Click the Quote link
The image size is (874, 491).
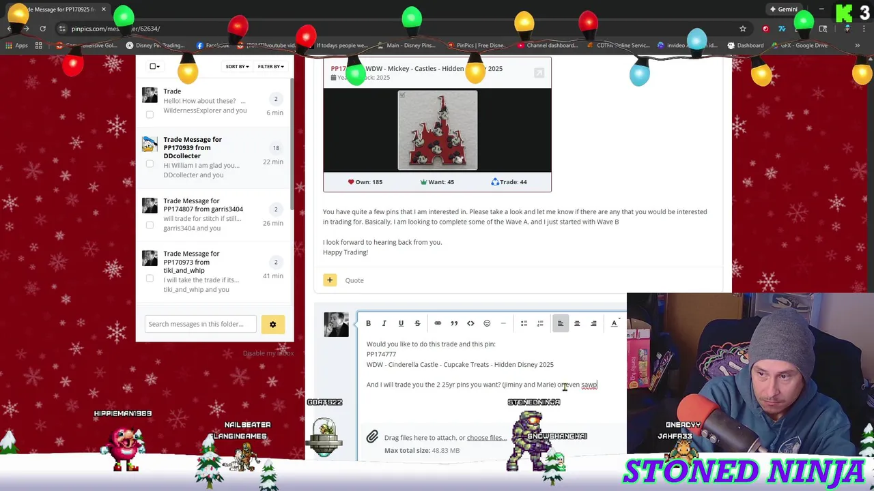click(x=354, y=280)
